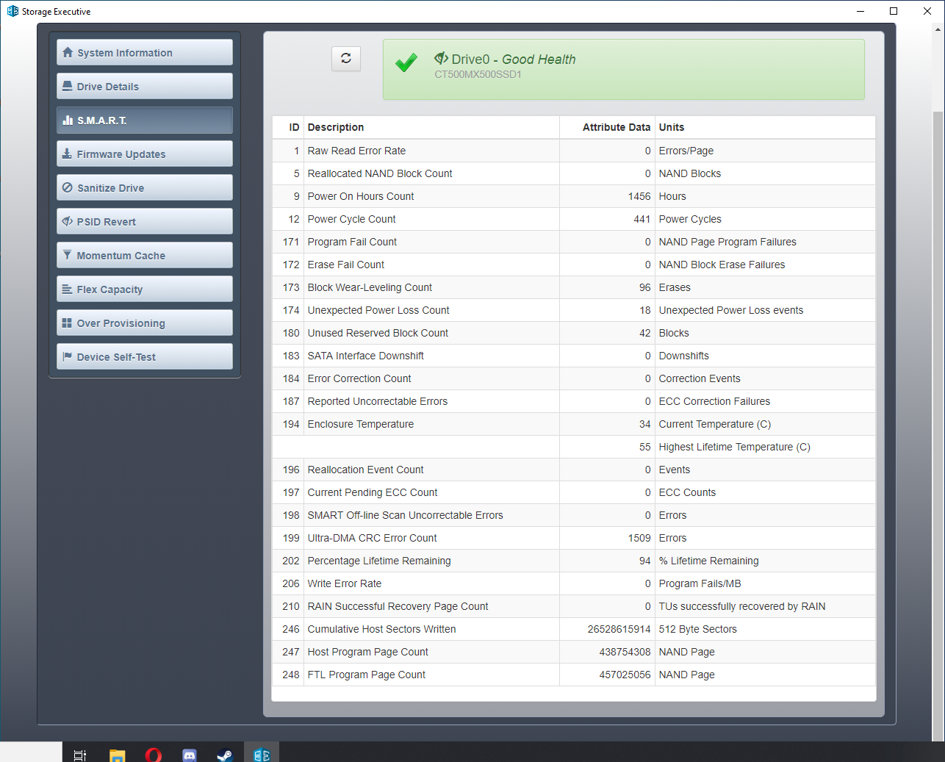Image resolution: width=945 pixels, height=762 pixels.
Task: Click the Ultra-DMA CRC Error Count value 1509
Action: tap(639, 538)
